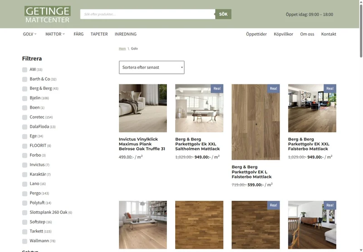Check the Karaktär brand filter
The height and width of the screenshot is (252, 363).
coord(25,174)
